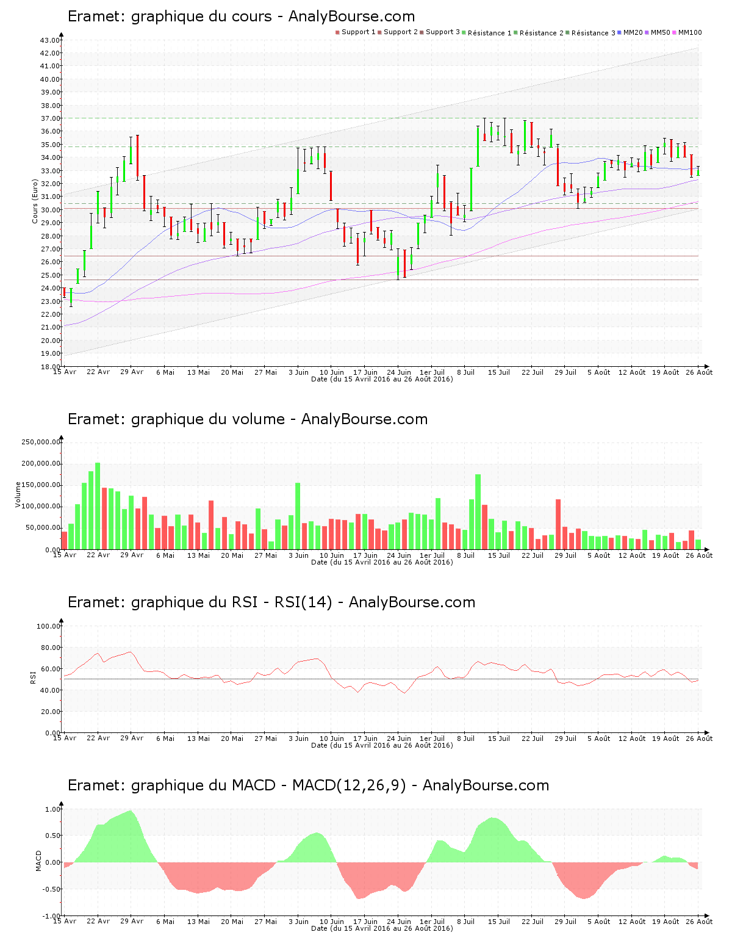Click the 'graphique du cours' chart title
Screen dimensions: 732x946
241,16
